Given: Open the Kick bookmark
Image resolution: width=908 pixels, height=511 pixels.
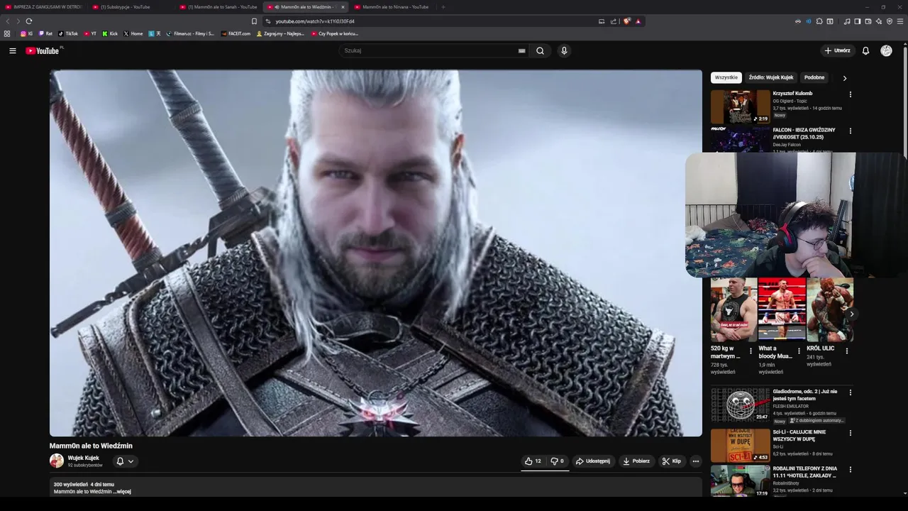Looking at the screenshot, I should pyautogui.click(x=110, y=33).
